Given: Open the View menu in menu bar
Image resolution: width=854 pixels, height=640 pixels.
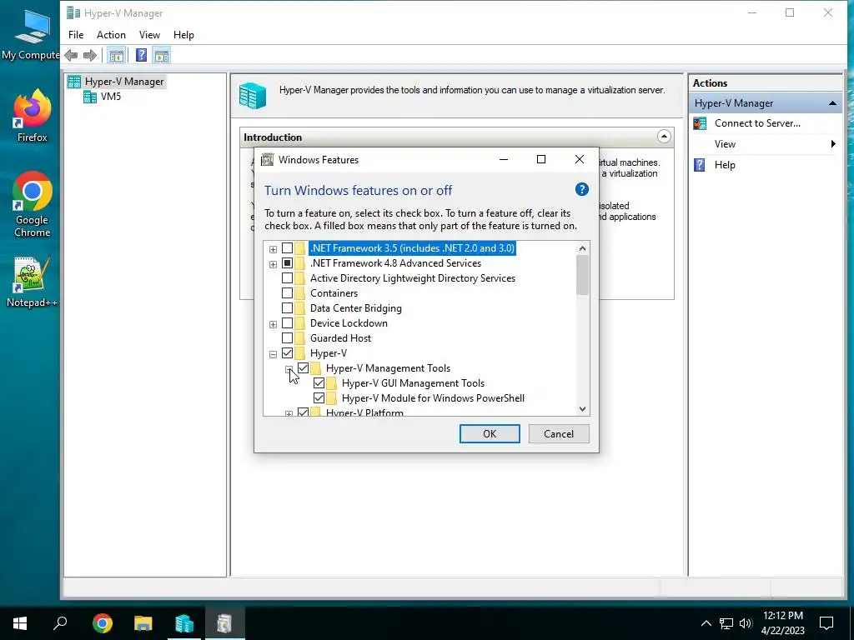Looking at the screenshot, I should 149,35.
